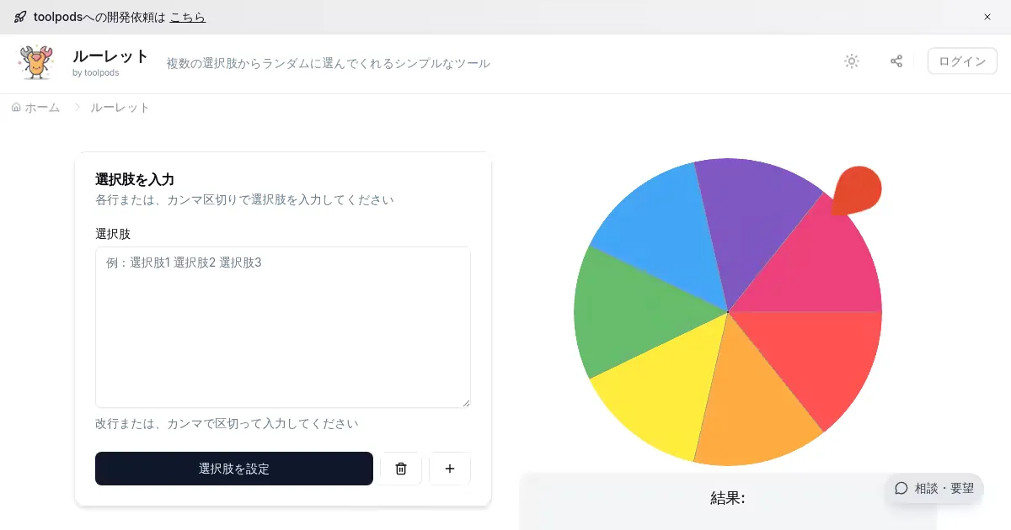Follow the こちら link in banner
Screen dimensions: 1011x530
(187, 17)
